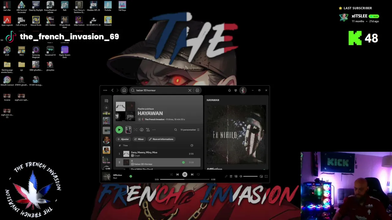Select the Fortnite desktop shortcut
The width and height of the screenshot is (392, 220).
pos(108,6)
